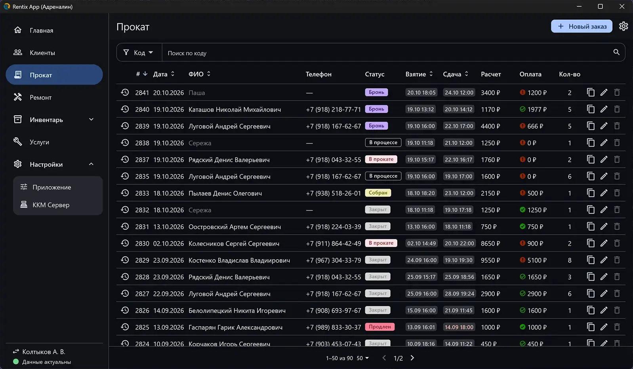Open the rows-per-page dropdown showing 50
Viewport: 633px width, 369px height.
(363, 358)
